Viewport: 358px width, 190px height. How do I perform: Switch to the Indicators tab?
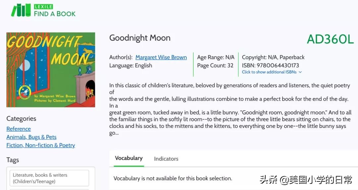pos(166,159)
